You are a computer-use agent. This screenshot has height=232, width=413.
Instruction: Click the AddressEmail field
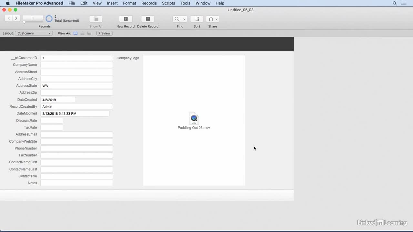(76, 134)
